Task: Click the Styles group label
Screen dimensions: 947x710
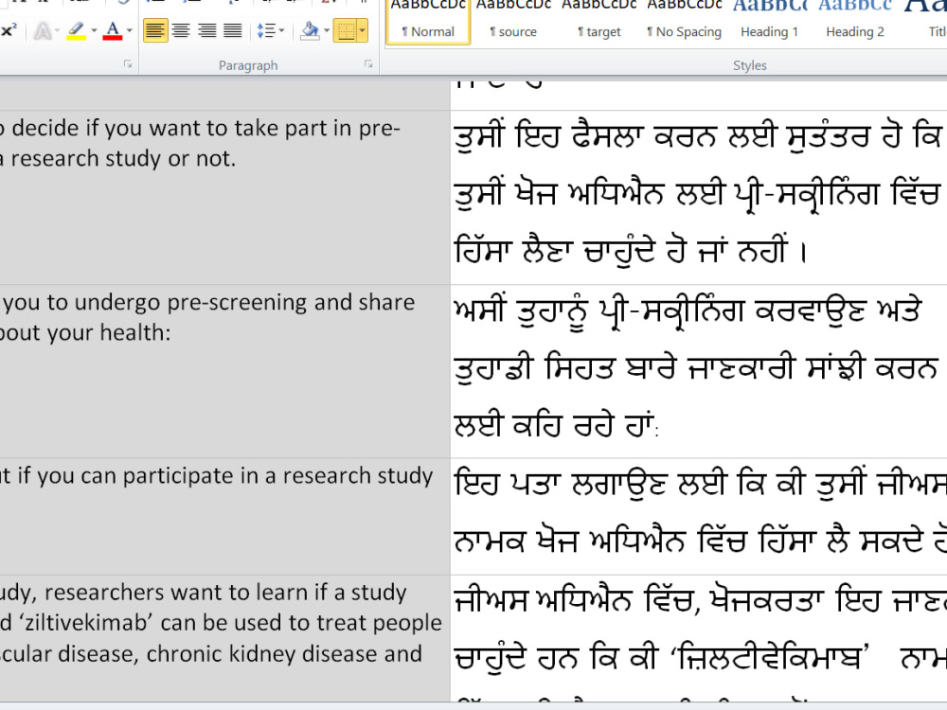Action: tap(749, 65)
